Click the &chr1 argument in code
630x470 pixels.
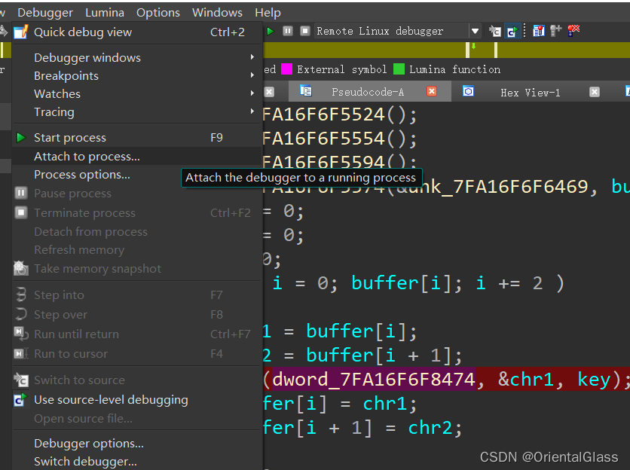click(x=525, y=379)
